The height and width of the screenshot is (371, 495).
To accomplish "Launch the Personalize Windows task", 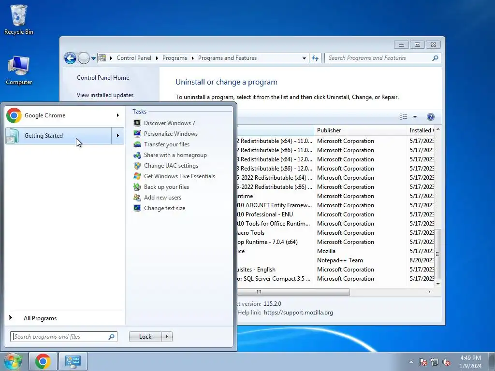I will 171,134.
